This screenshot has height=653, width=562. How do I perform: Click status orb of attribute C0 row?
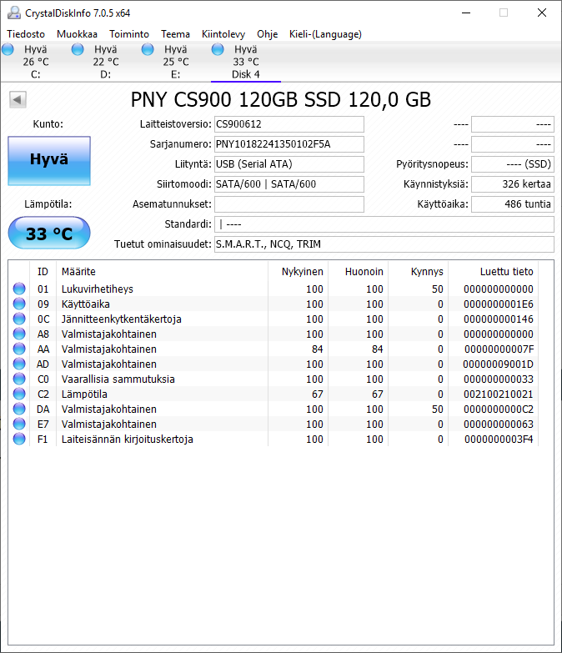pos(19,379)
